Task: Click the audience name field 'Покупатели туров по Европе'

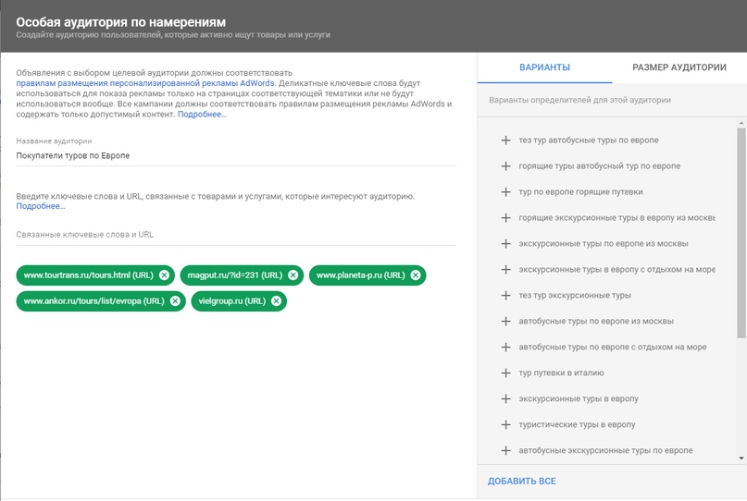Action: (x=236, y=155)
